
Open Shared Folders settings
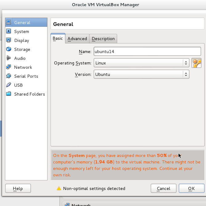tap(26, 94)
